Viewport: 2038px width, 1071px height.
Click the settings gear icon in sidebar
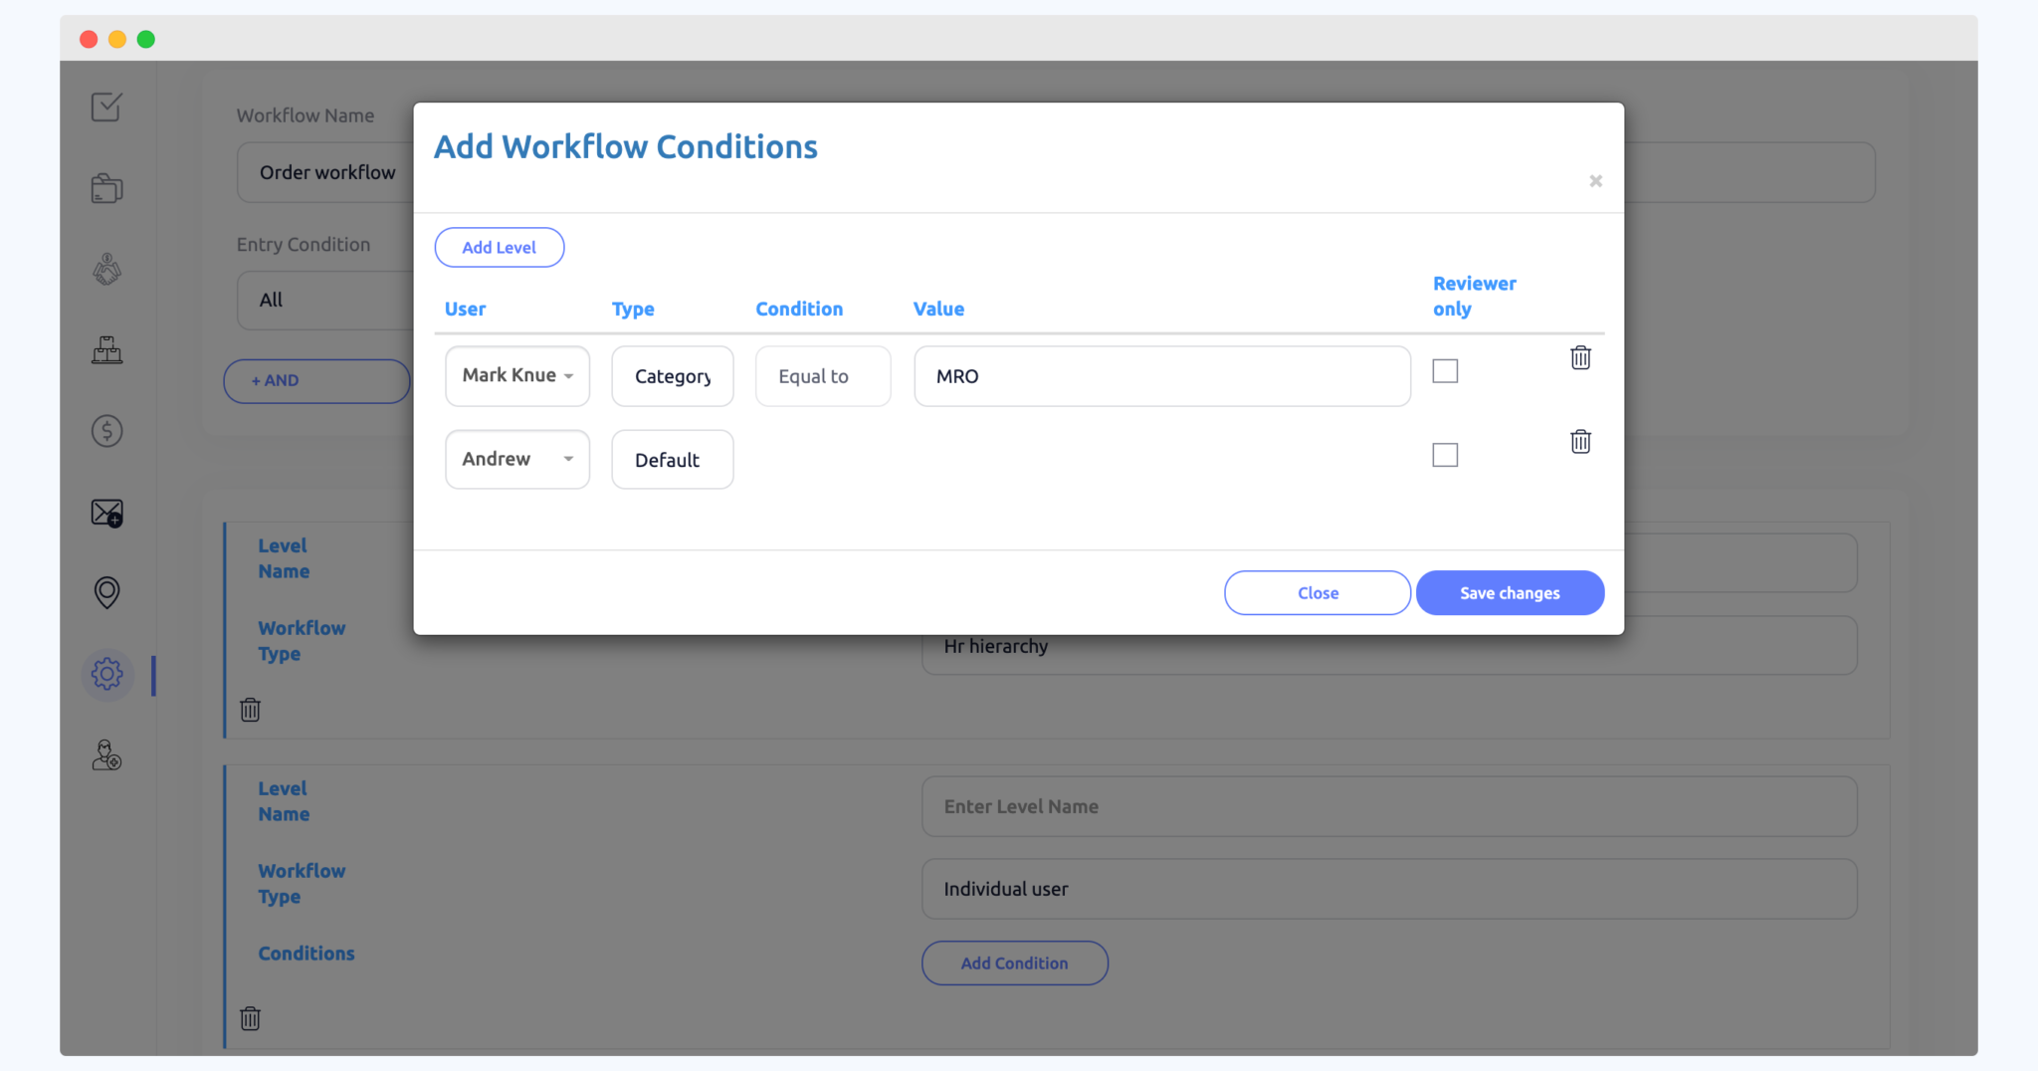pos(106,674)
